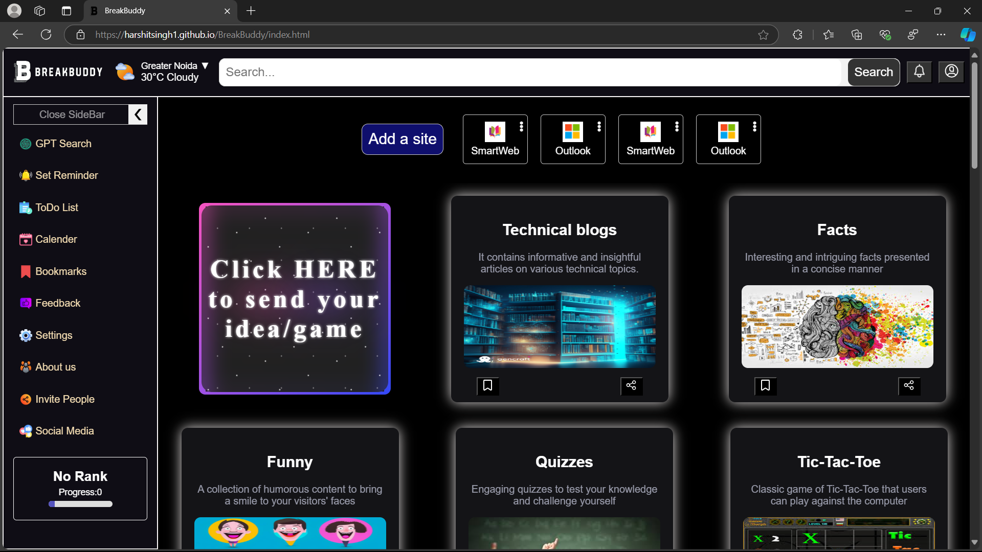Open the first SmartWeb site shortcut

pos(495,140)
